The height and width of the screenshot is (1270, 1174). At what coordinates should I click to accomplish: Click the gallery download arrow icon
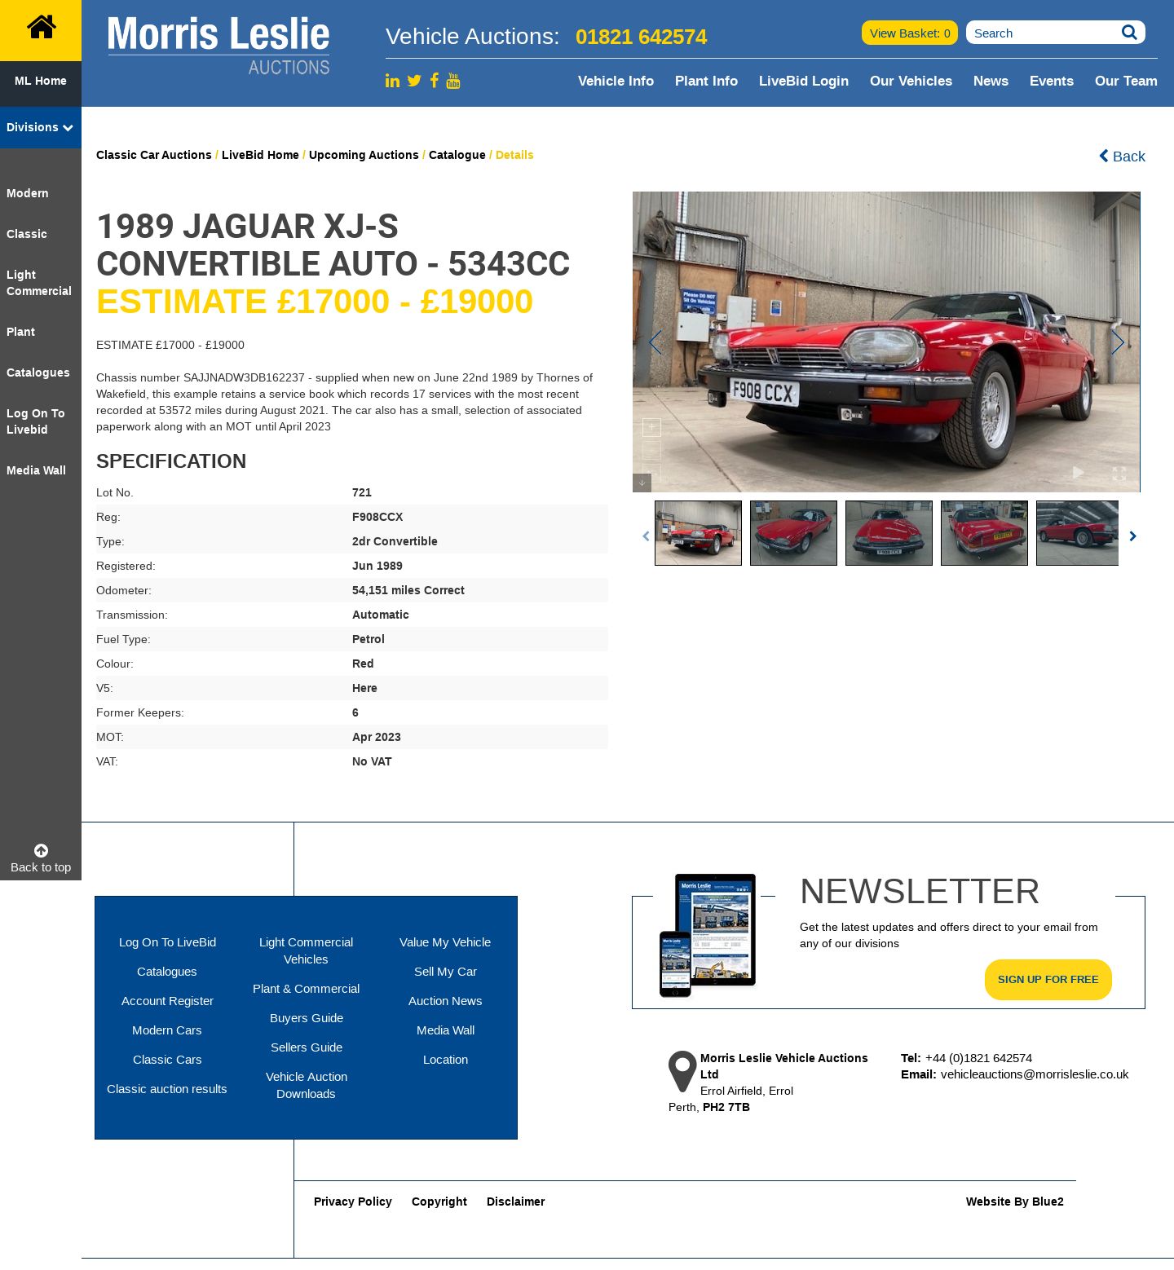tap(642, 483)
